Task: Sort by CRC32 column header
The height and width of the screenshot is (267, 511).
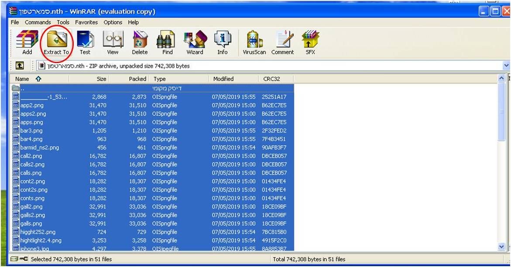Action: [276, 79]
